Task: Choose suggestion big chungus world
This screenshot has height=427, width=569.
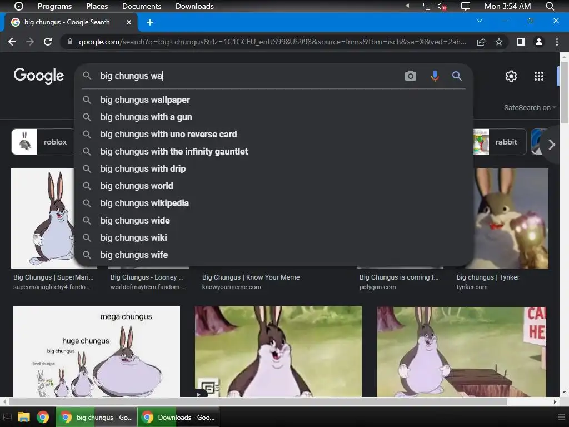Action: pyautogui.click(x=273, y=186)
